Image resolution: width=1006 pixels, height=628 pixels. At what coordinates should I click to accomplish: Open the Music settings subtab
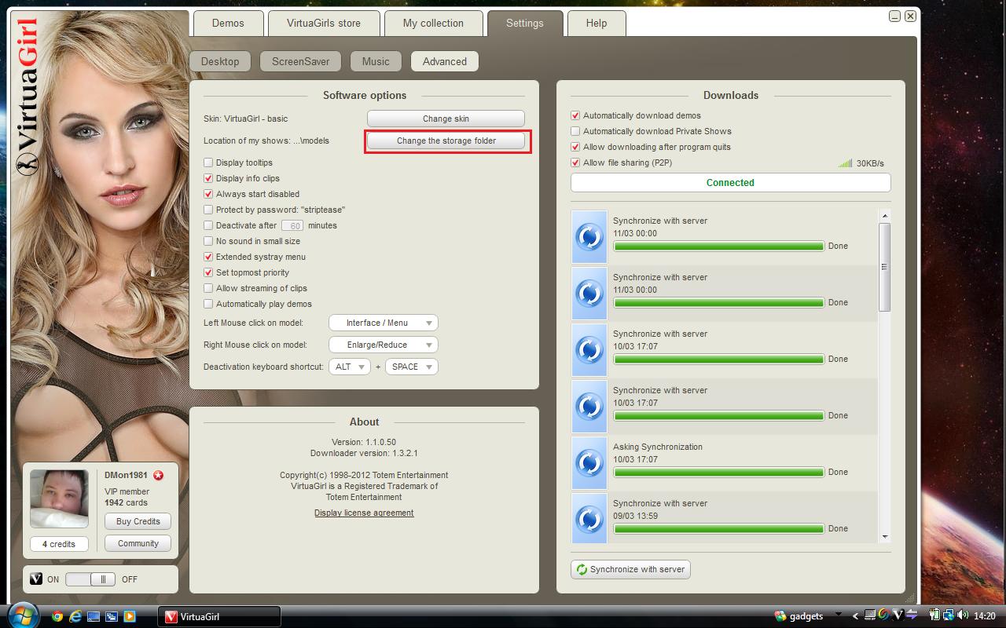coord(376,61)
